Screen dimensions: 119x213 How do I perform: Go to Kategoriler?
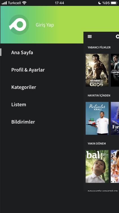[24, 87]
